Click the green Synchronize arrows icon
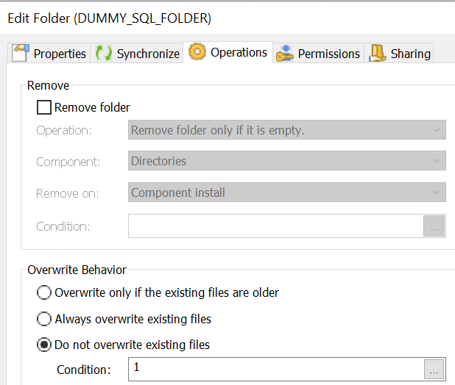455x385 pixels. coord(104,53)
